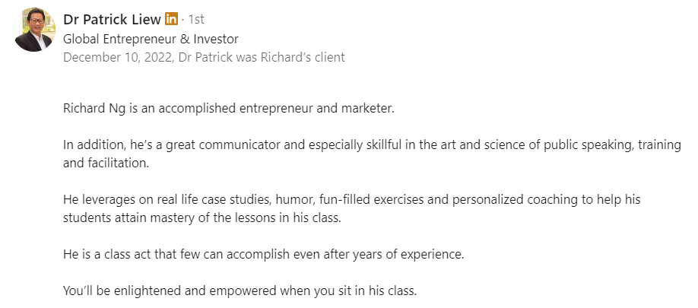Viewport: 698px width, 308px height.
Task: Click the "Richard Ng" name in first sentence
Action: (x=95, y=109)
